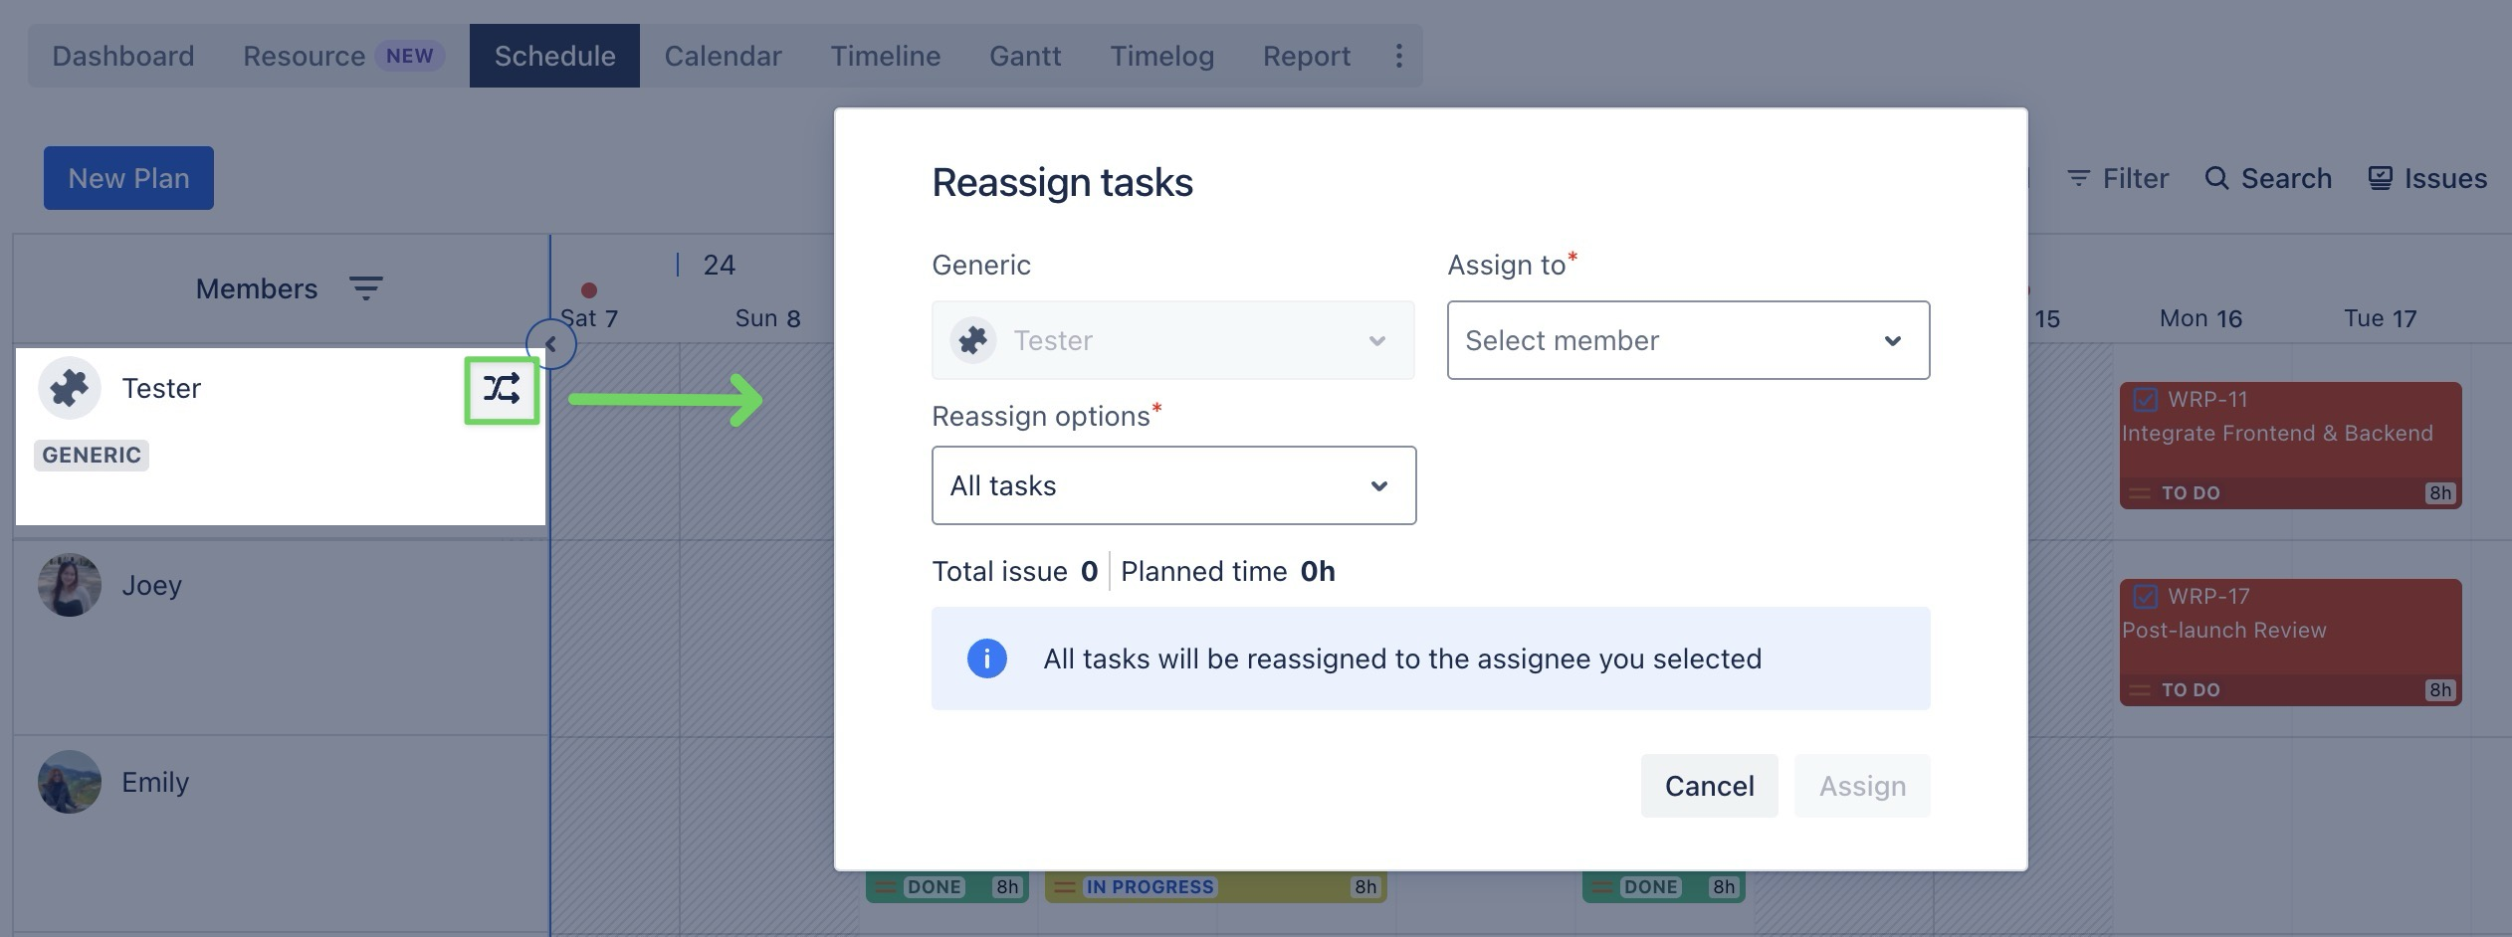2512x937 pixels.
Task: Open the Issues panel icon
Action: click(2380, 178)
